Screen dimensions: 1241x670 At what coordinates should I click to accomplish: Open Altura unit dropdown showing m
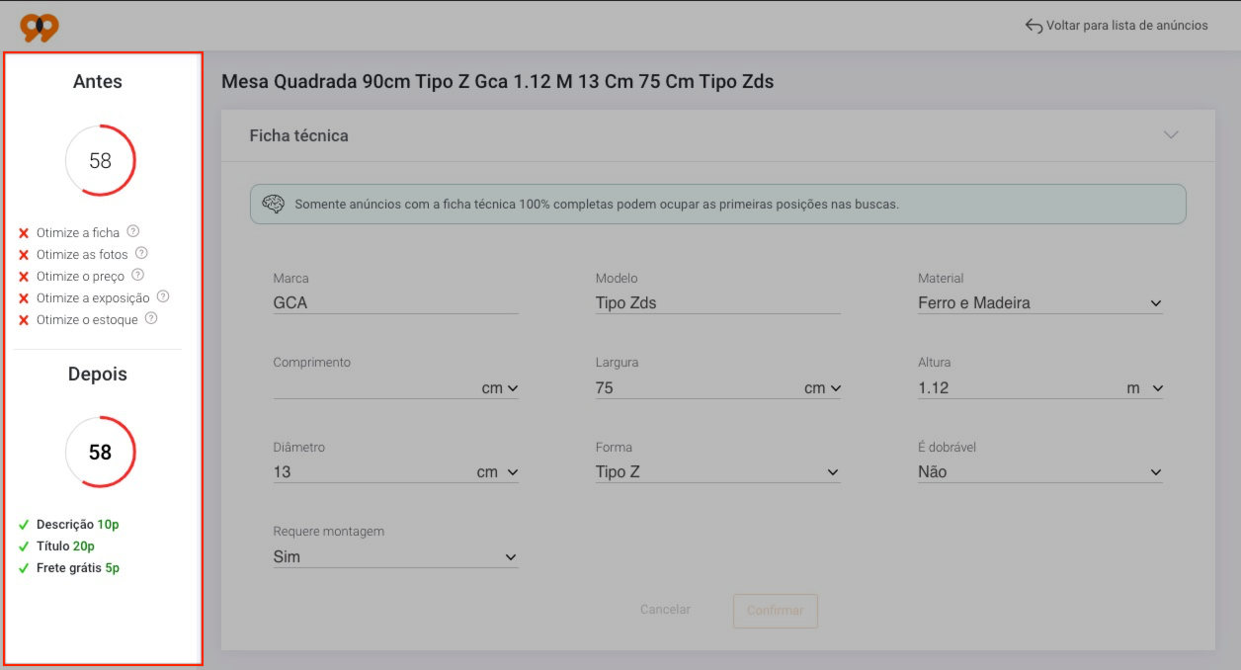coord(1144,388)
